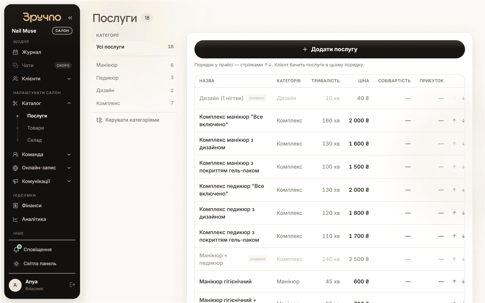Viewport: 485px width, 303px height.
Task: Move "Комплекс педикюр Все включено" row up
Action: 454,190
